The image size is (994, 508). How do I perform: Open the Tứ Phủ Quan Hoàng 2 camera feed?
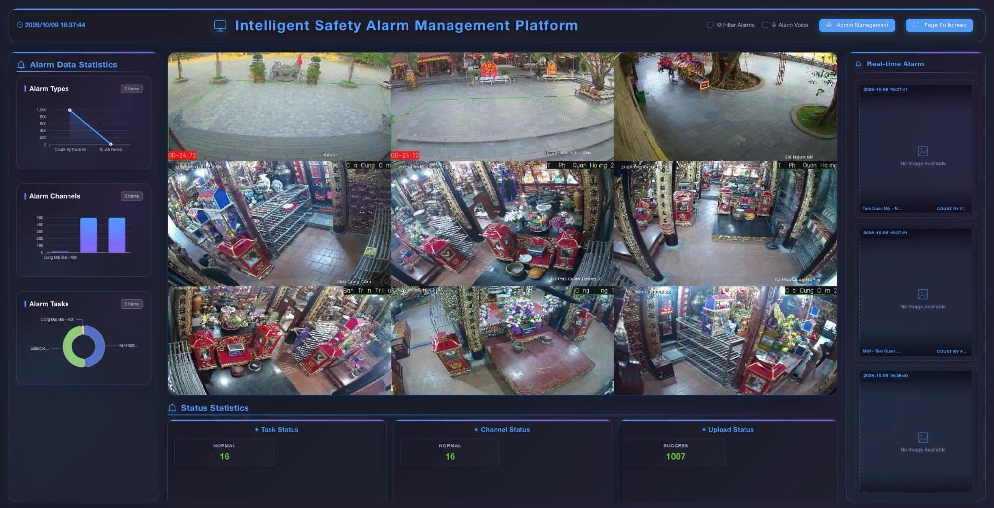pos(502,223)
